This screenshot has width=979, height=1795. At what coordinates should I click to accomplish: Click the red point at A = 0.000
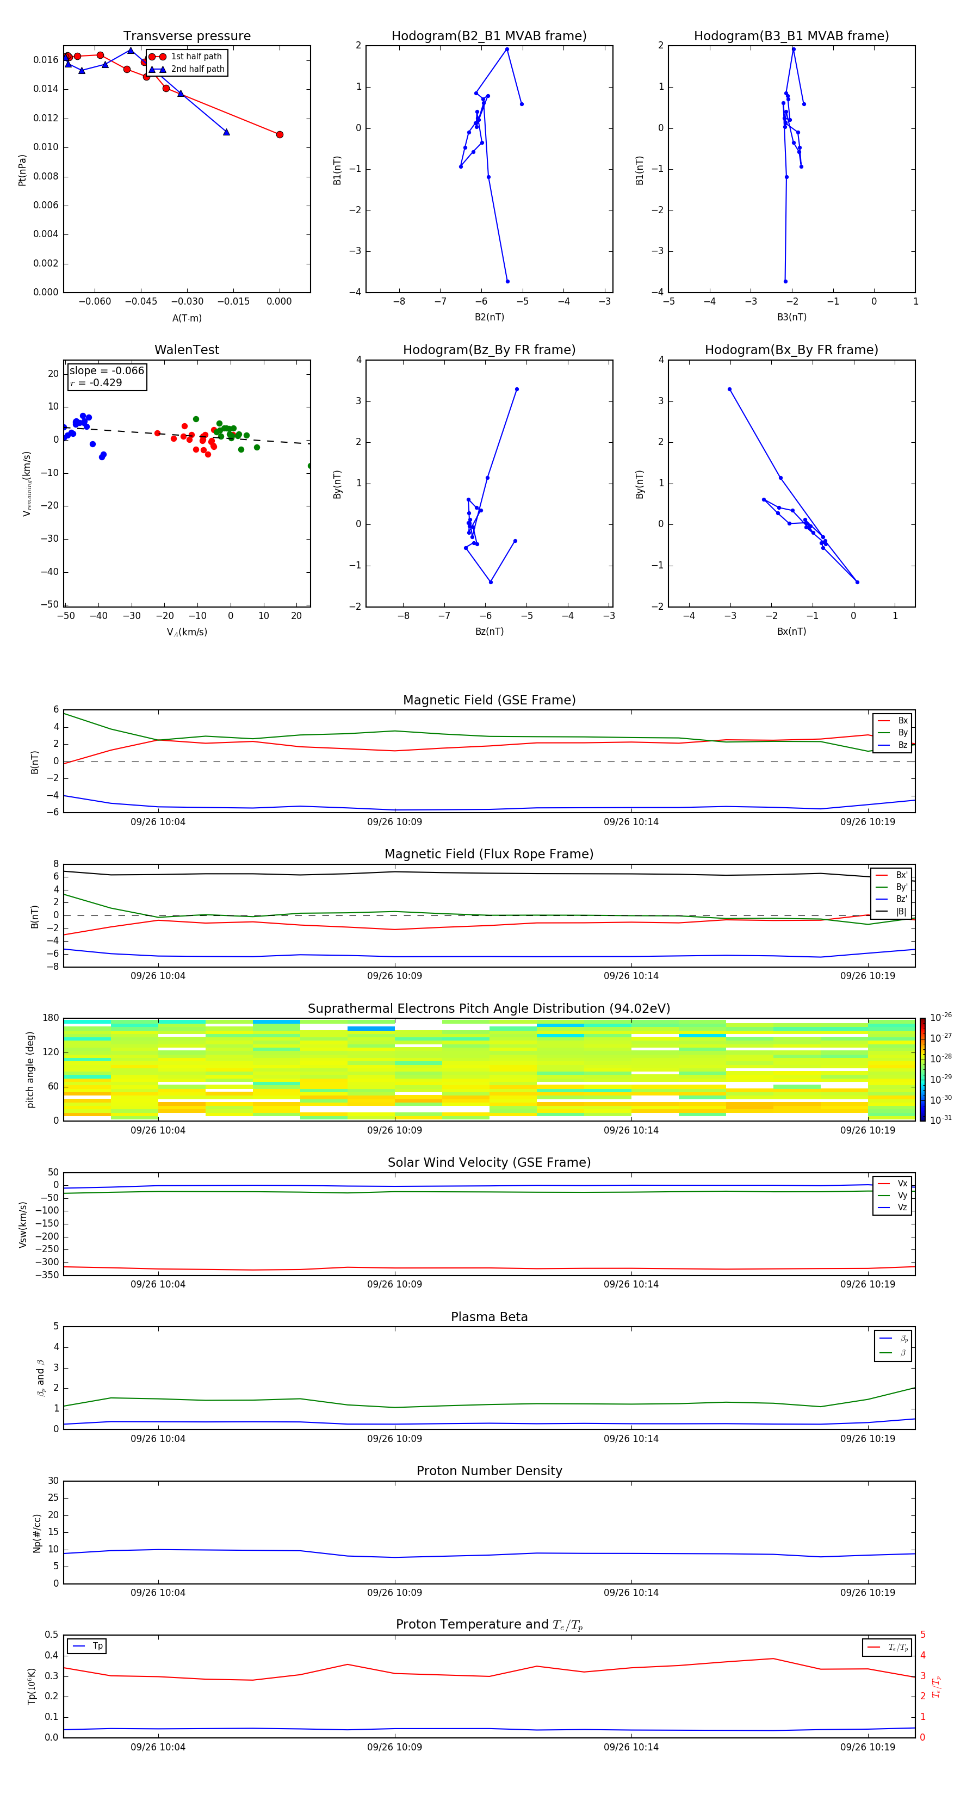click(280, 134)
